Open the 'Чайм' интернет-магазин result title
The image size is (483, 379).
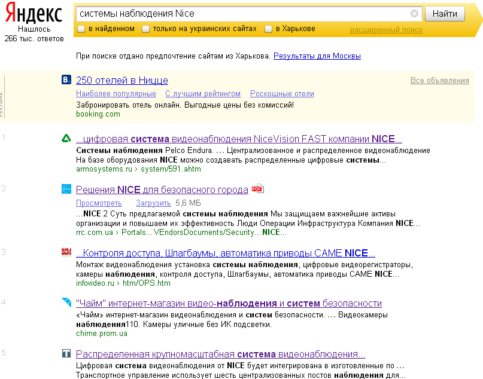[x=229, y=303]
